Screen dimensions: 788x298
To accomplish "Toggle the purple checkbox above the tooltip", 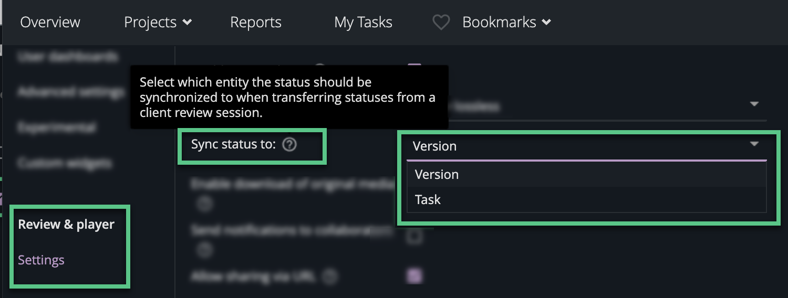I will point(415,67).
